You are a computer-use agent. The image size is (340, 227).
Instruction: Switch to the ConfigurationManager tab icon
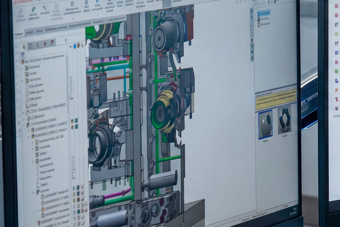point(38,45)
